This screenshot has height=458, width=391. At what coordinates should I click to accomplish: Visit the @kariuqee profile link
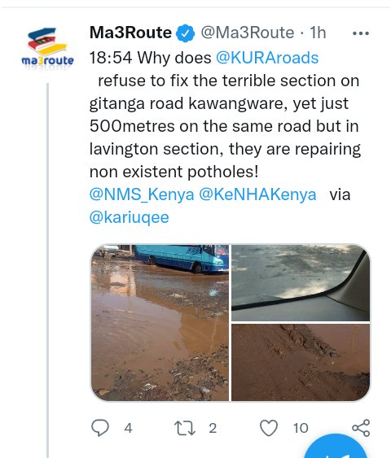(130, 217)
